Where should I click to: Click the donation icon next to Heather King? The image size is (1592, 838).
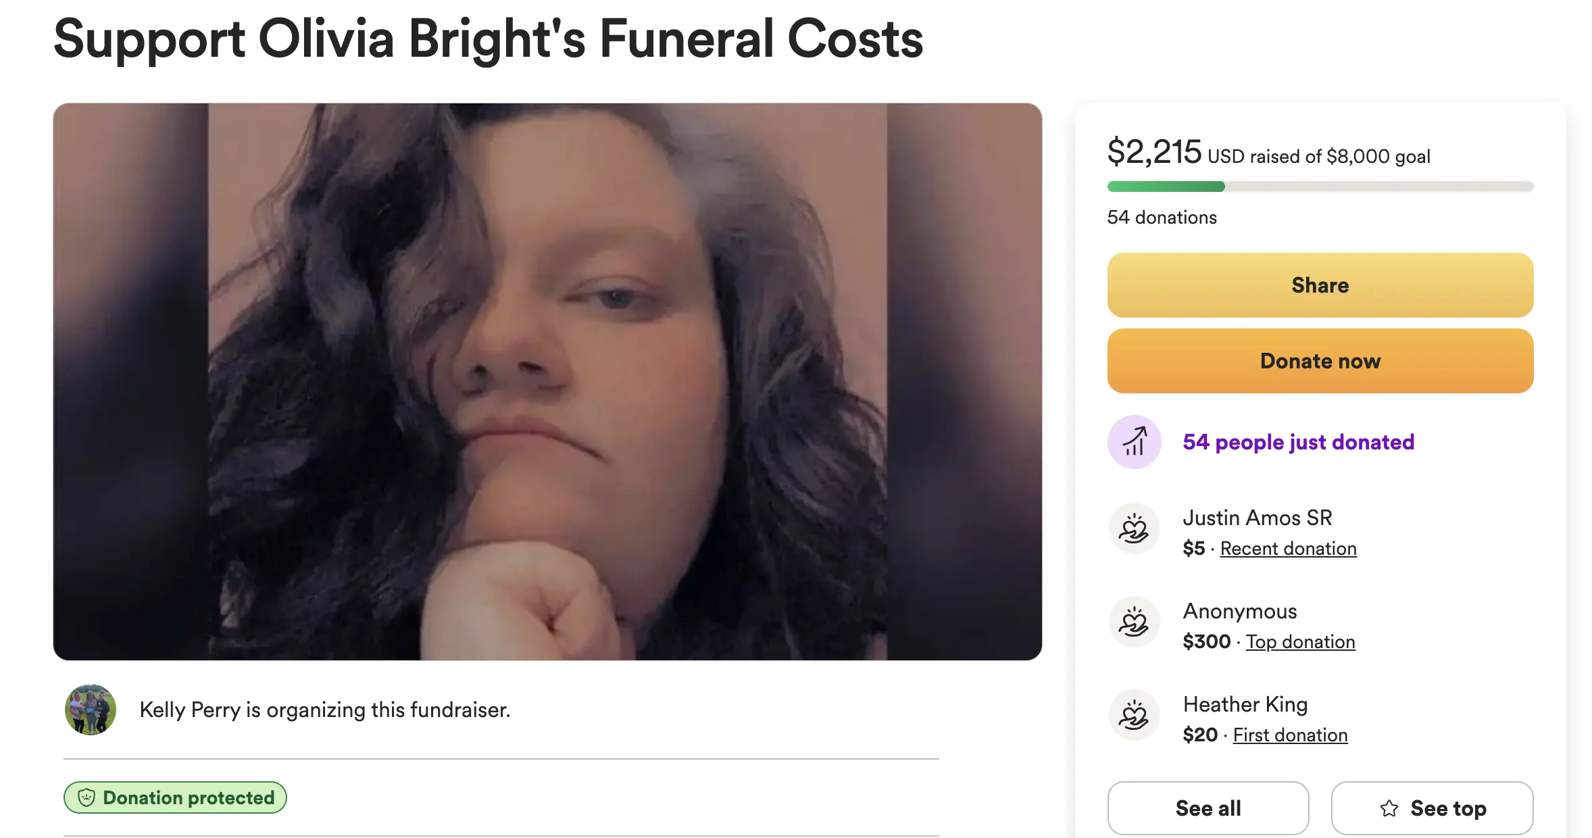[1135, 715]
